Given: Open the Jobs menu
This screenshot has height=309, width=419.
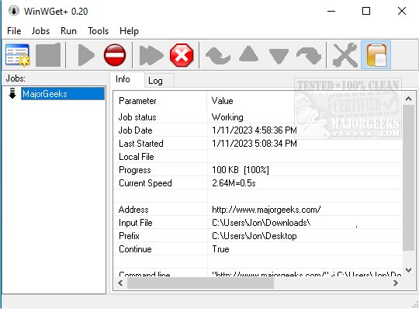Looking at the screenshot, I should (x=40, y=31).
